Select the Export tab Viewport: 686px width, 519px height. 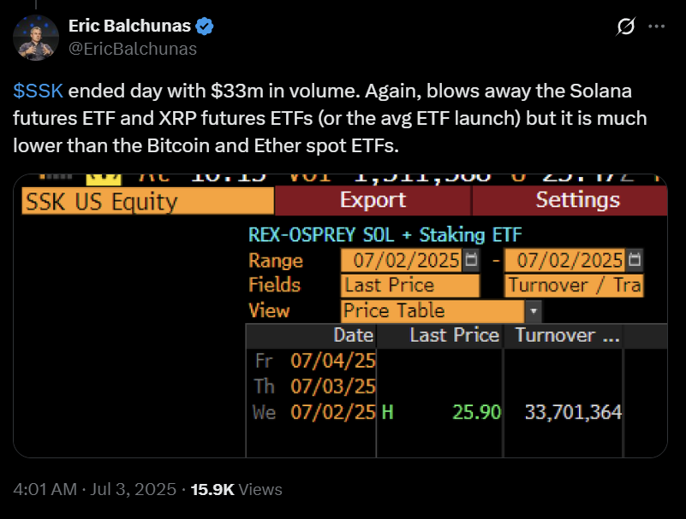click(374, 200)
